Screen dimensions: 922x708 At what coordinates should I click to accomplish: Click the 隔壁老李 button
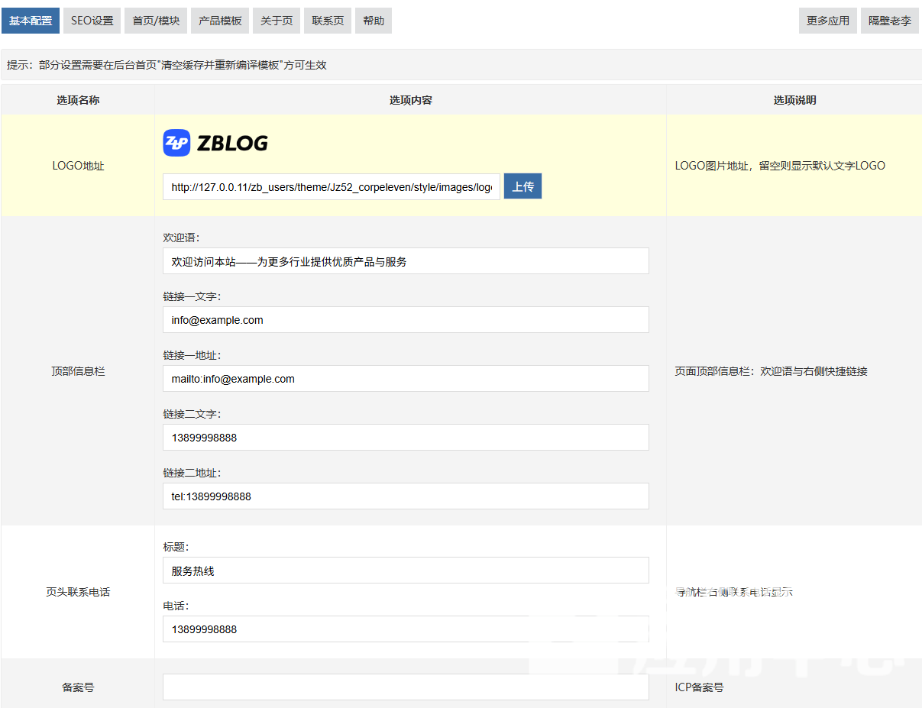pos(890,21)
